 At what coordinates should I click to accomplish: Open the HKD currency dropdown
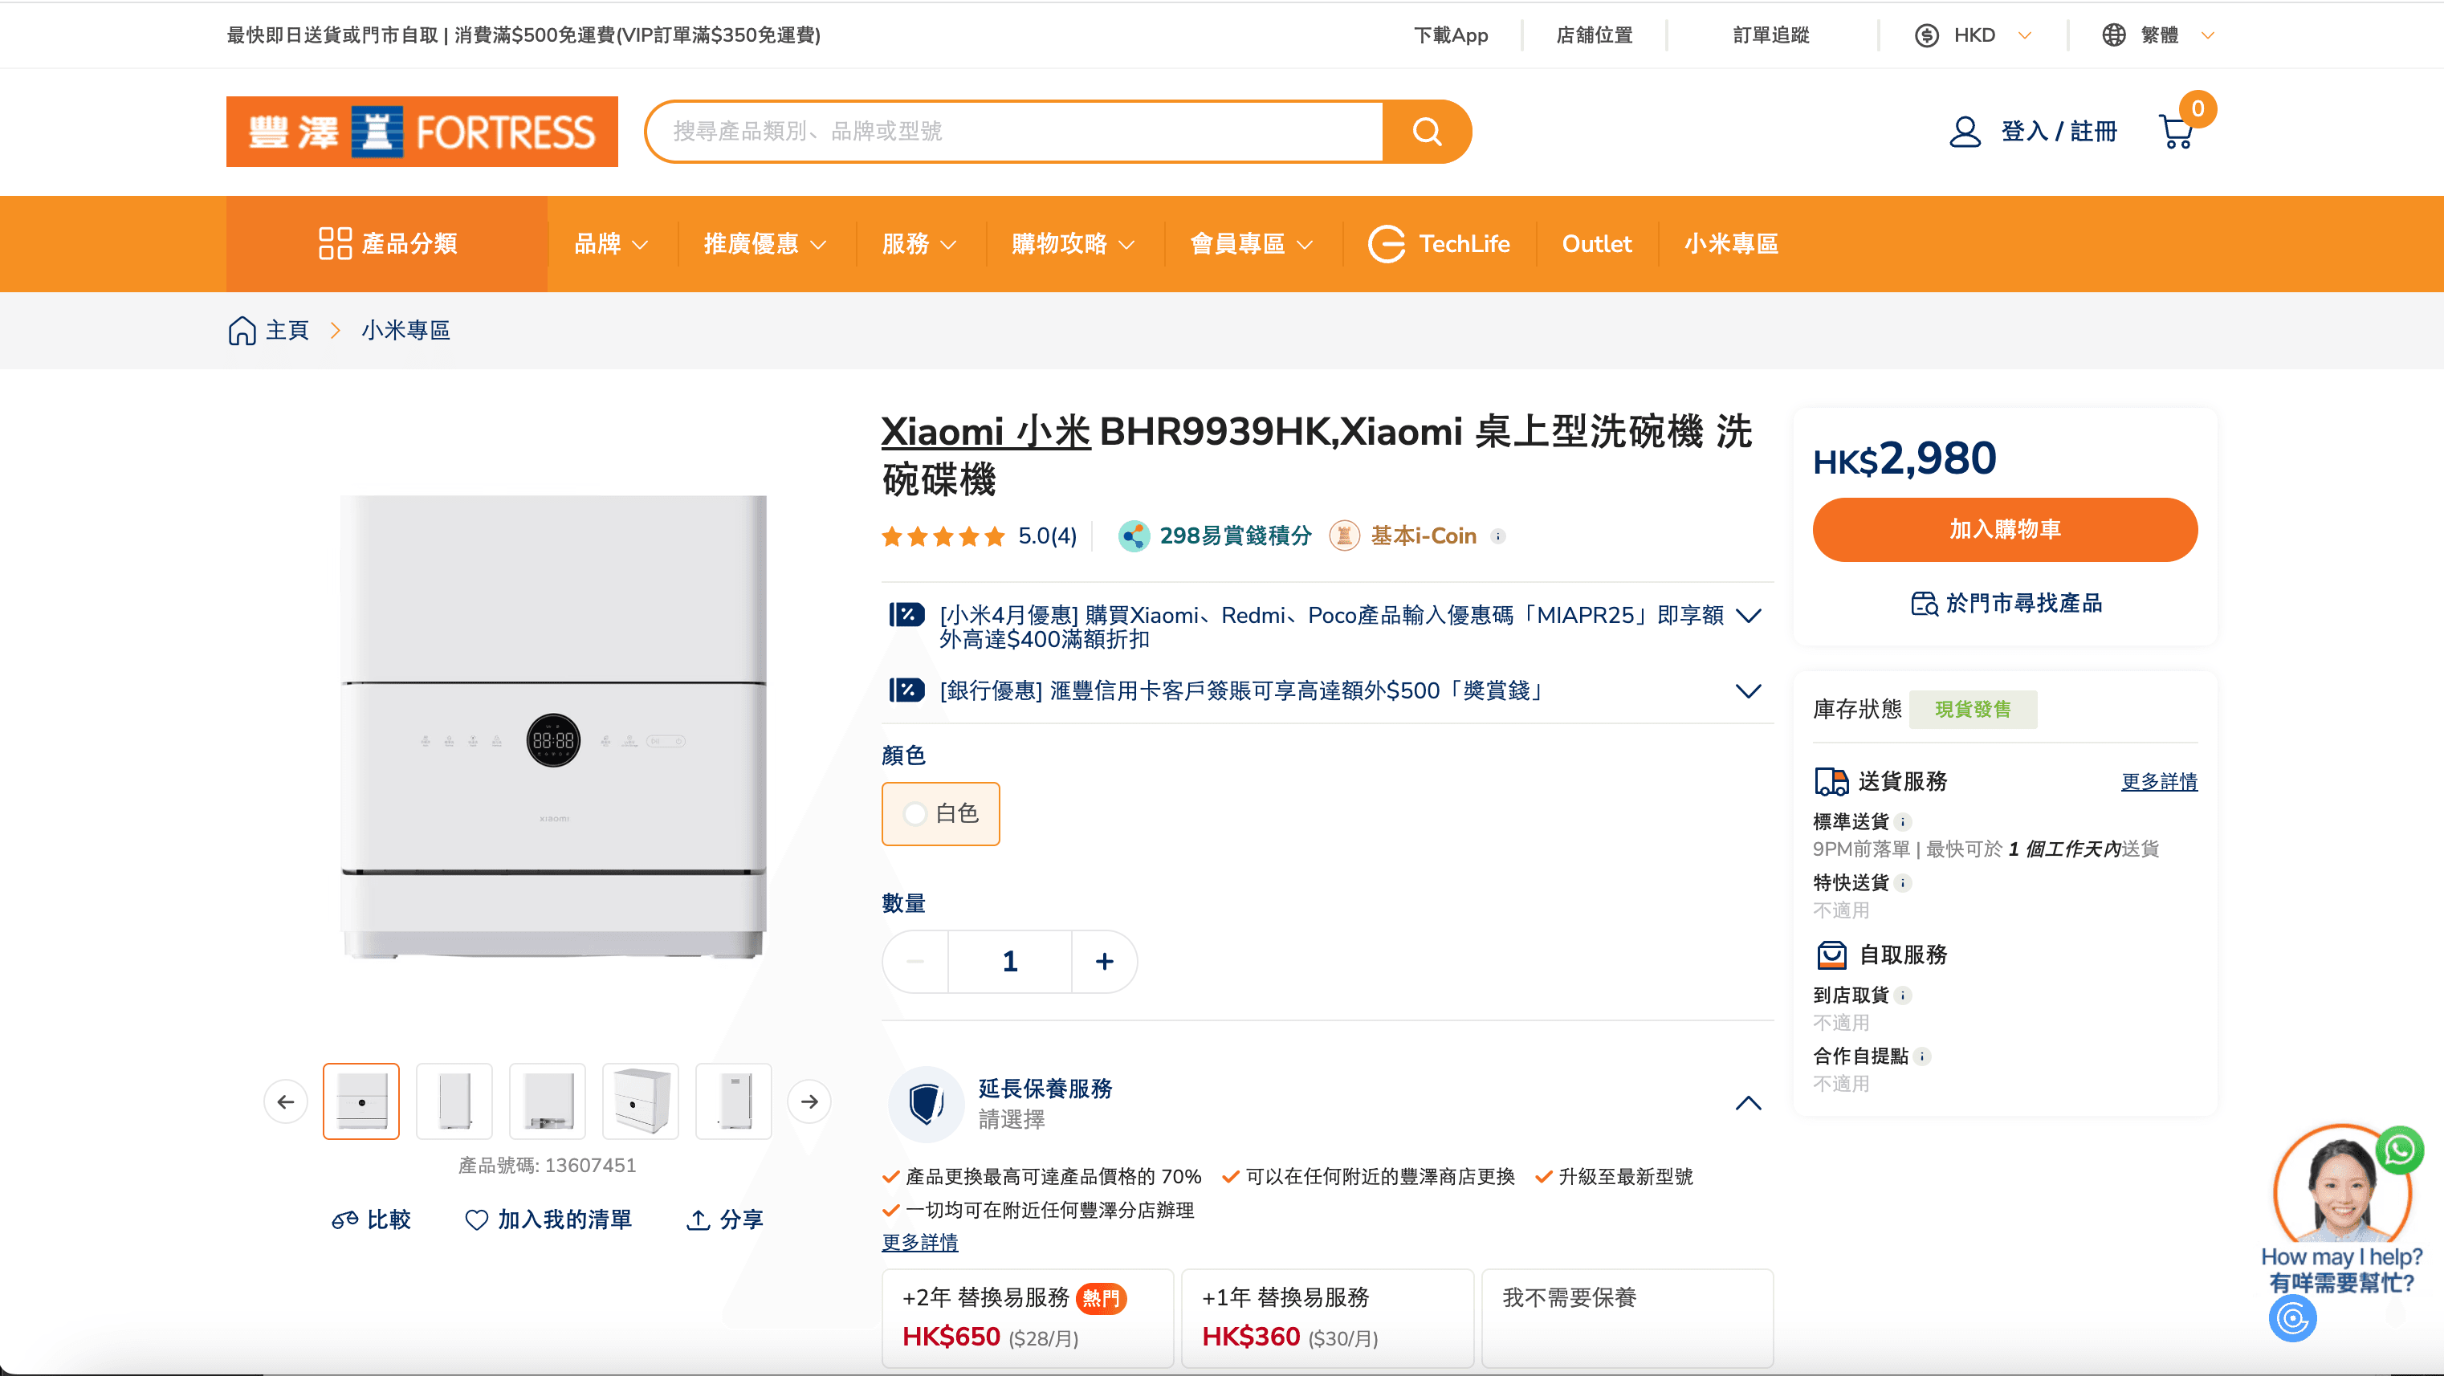(1974, 35)
